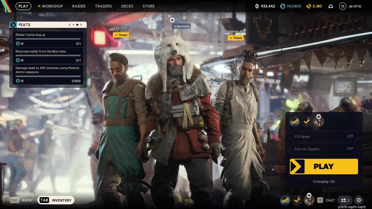Click FARFOOR's Ready status badge

[x=121, y=35]
